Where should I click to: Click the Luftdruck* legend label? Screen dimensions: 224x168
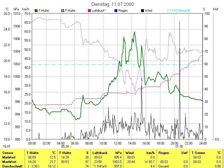click(x=99, y=11)
